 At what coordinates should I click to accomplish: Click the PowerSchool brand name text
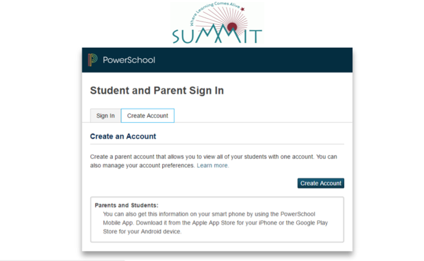(x=129, y=60)
